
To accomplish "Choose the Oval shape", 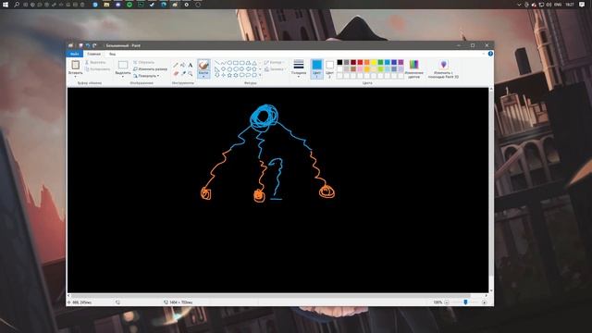I will (229, 63).
